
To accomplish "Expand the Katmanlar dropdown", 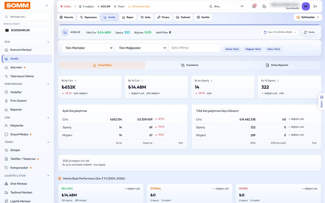I will click(308, 17).
